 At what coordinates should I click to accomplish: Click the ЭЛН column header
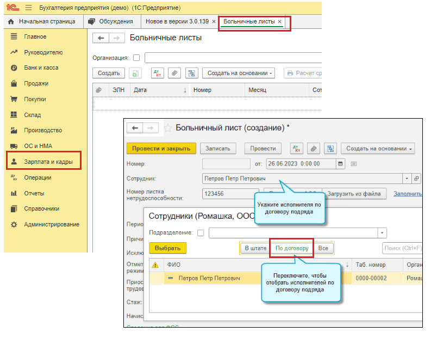[118, 90]
